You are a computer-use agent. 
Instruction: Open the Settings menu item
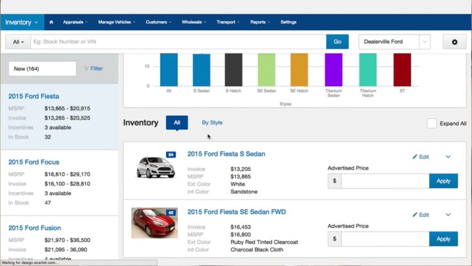pos(288,22)
